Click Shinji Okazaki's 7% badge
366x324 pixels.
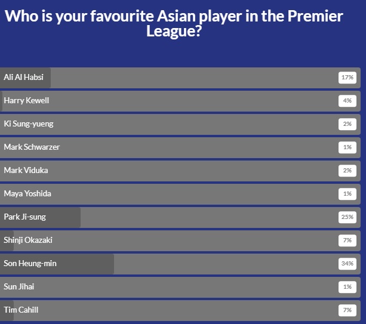coord(347,240)
